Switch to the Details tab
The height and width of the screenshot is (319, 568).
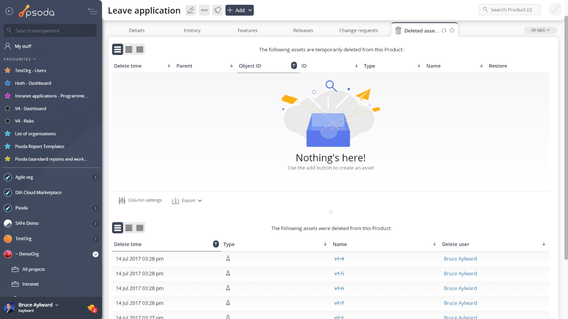tap(137, 30)
